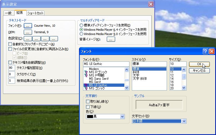Select MS Serif in font list
This screenshot has width=216, height=135.
click(95, 82)
